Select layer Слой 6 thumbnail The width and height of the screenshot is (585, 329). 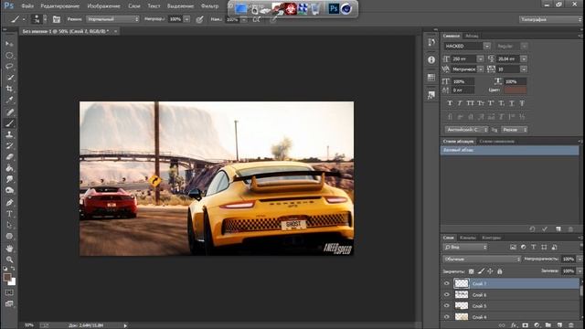coord(462,294)
